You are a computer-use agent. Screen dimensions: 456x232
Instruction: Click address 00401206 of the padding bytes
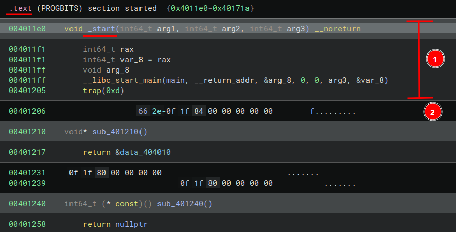(27, 111)
